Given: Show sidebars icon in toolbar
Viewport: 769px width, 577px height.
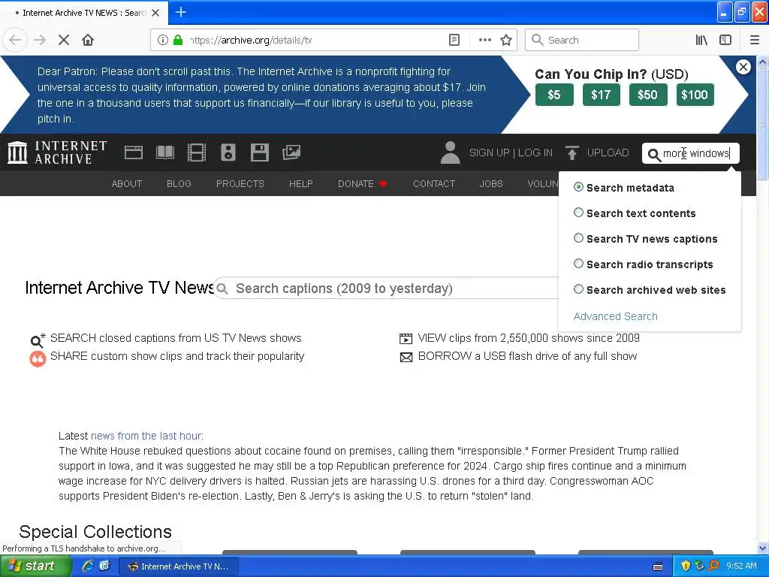Looking at the screenshot, I should pos(725,40).
